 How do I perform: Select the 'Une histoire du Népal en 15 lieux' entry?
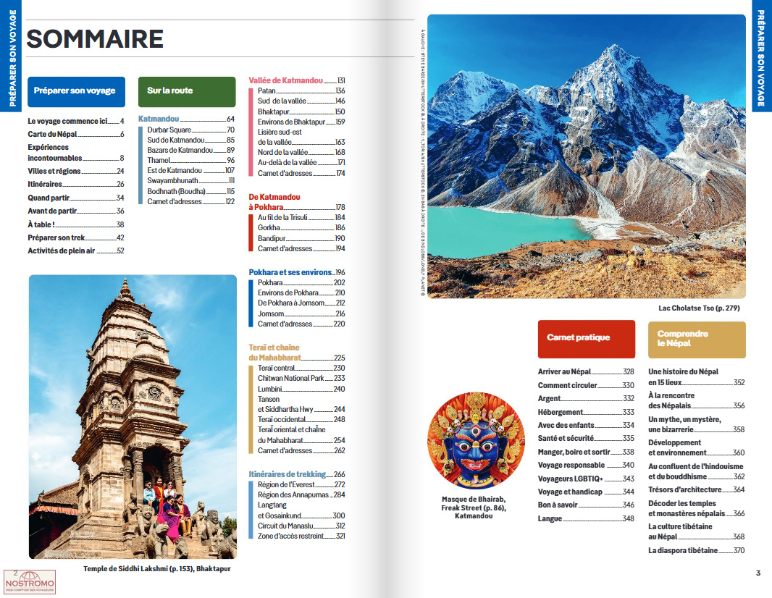(697, 377)
